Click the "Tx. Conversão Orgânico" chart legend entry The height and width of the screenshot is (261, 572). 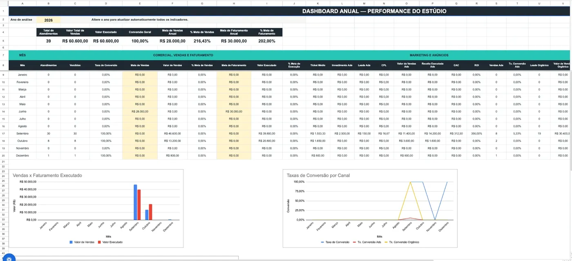[402, 242]
